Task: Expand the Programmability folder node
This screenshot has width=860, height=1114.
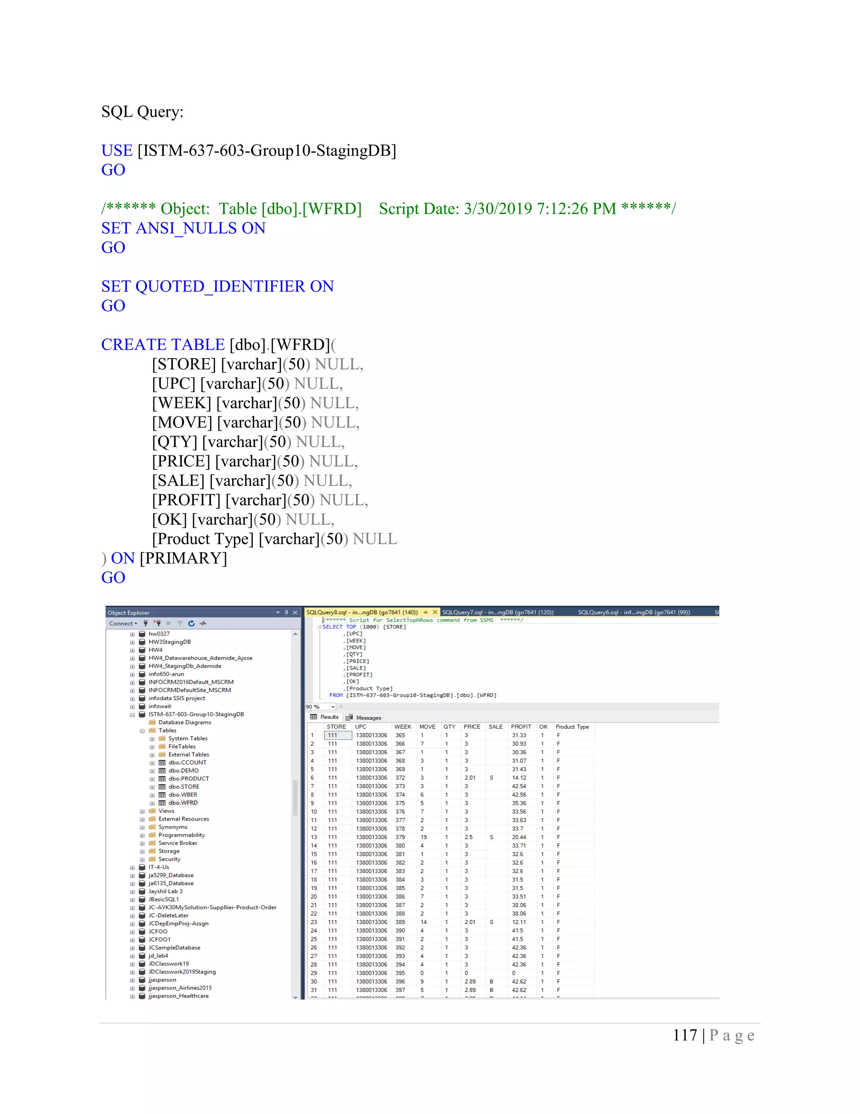Action: [x=142, y=835]
